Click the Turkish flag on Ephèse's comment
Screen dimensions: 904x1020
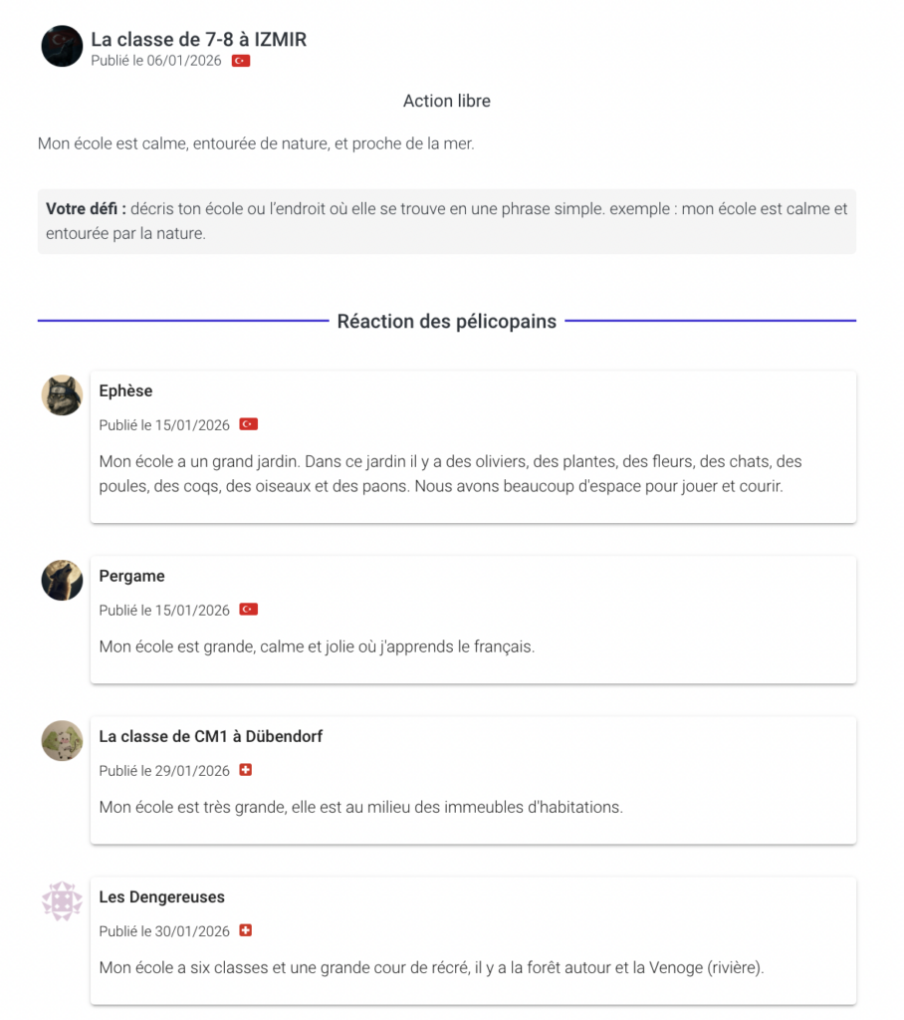point(249,424)
